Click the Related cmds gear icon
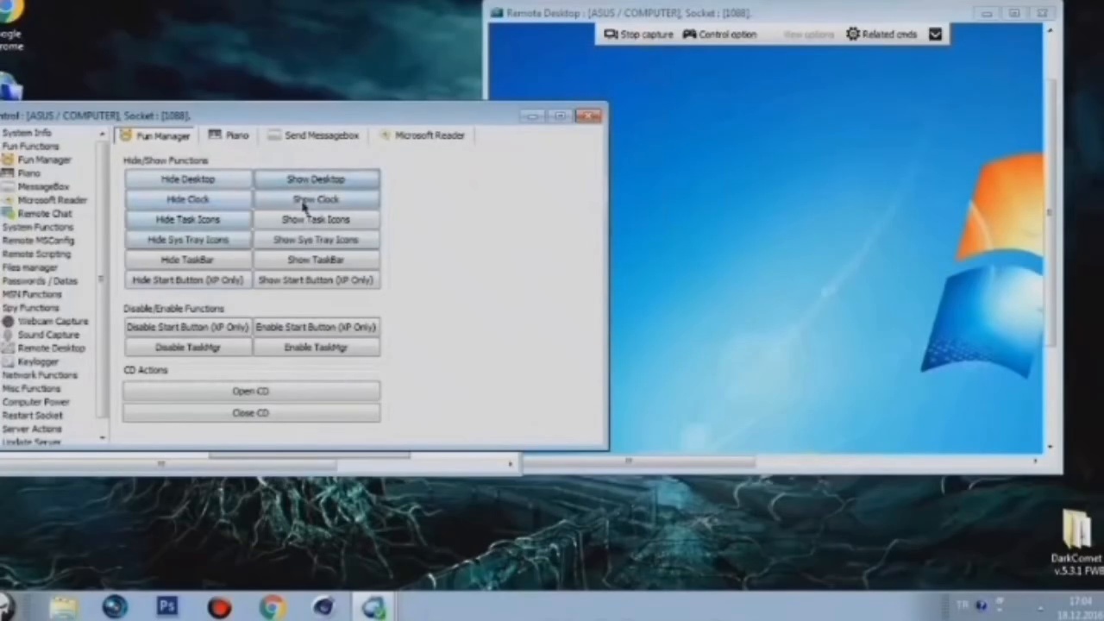This screenshot has width=1104, height=621. (x=853, y=34)
